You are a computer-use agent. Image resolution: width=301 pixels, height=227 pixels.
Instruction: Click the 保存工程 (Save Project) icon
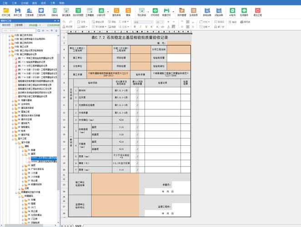tap(19, 10)
